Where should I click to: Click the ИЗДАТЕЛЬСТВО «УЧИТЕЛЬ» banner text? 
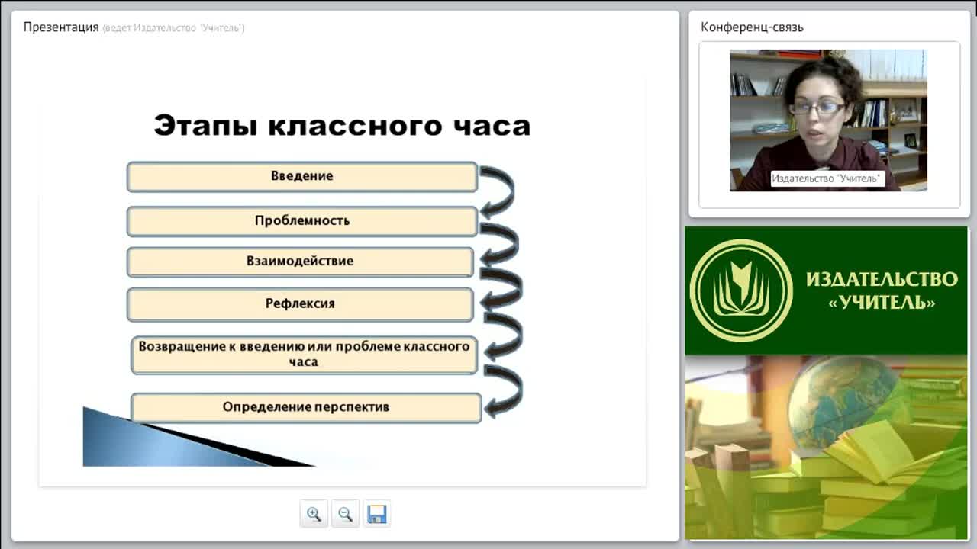(882, 291)
